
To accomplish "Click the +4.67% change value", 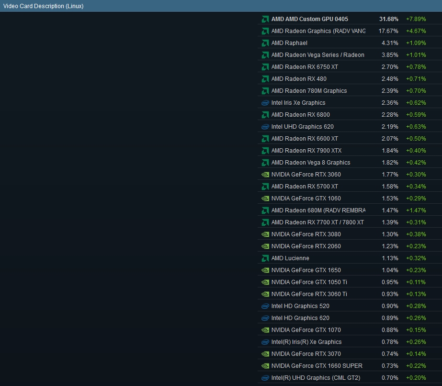I will pyautogui.click(x=416, y=31).
